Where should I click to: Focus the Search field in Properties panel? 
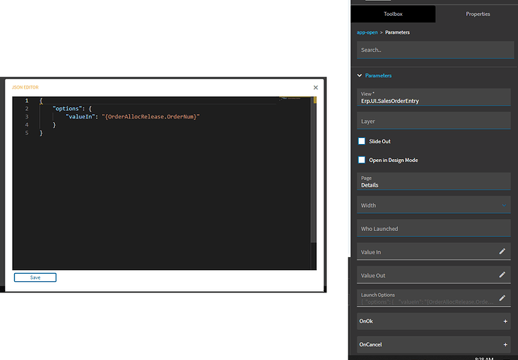tap(435, 49)
